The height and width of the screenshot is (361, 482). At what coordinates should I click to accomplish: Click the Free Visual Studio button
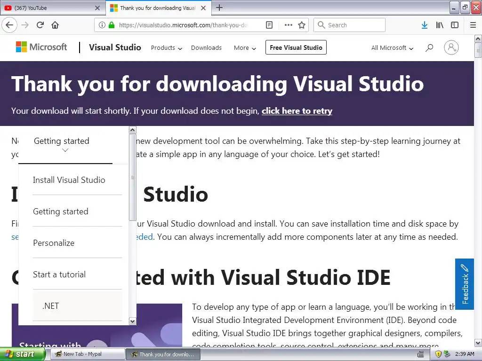[296, 47]
